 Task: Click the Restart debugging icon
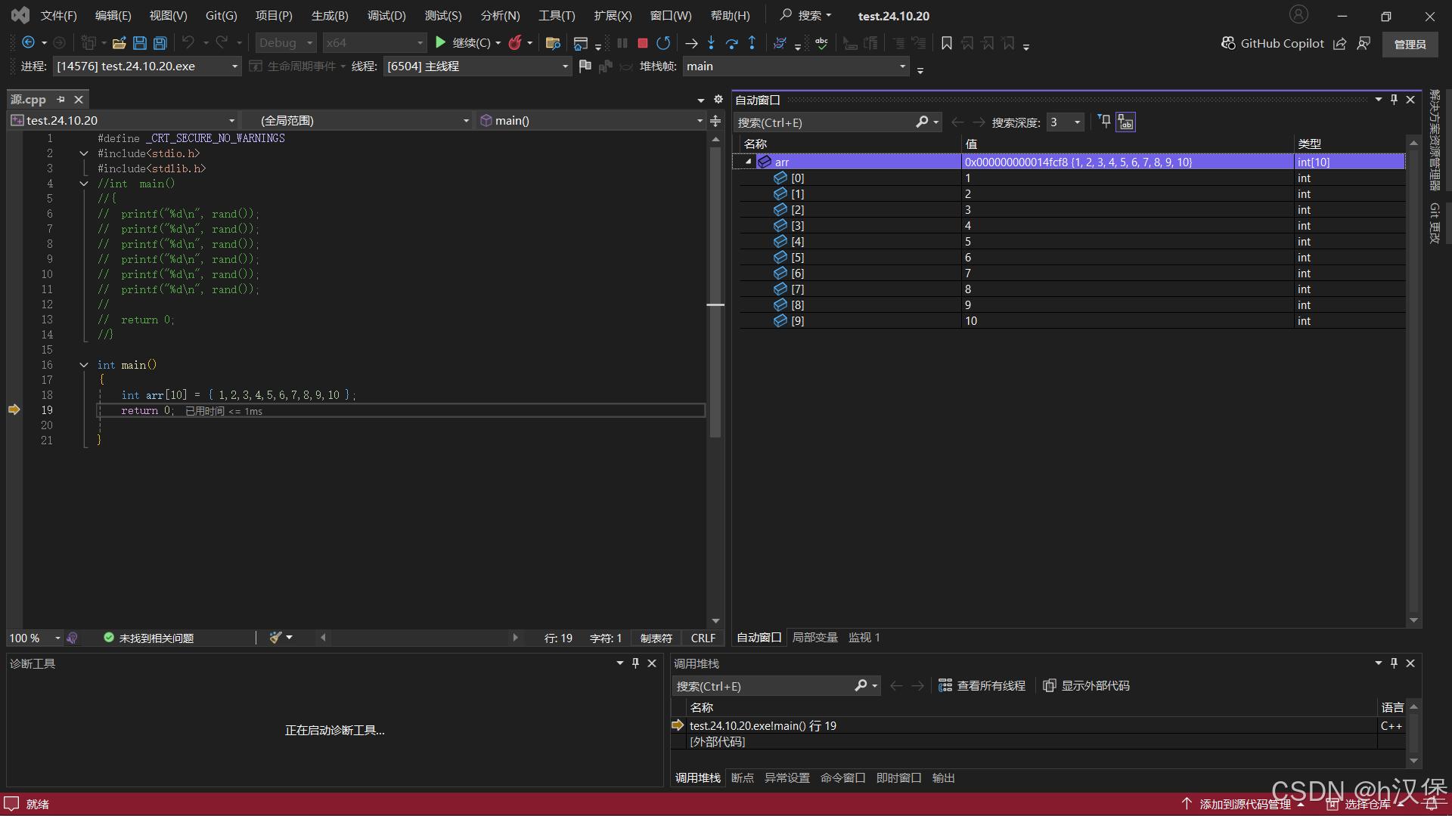tap(663, 43)
